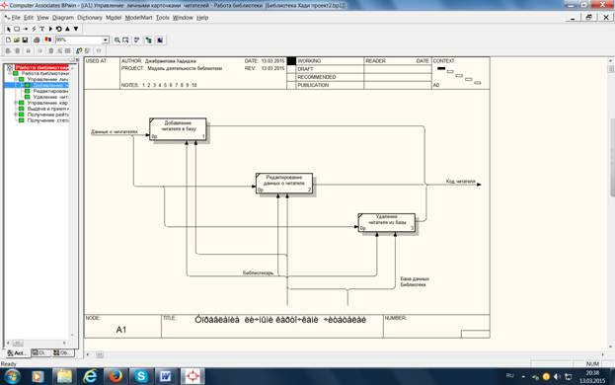Image resolution: width=615 pixels, height=385 pixels.
Task: Open the Diagram menu
Action: pos(63,18)
